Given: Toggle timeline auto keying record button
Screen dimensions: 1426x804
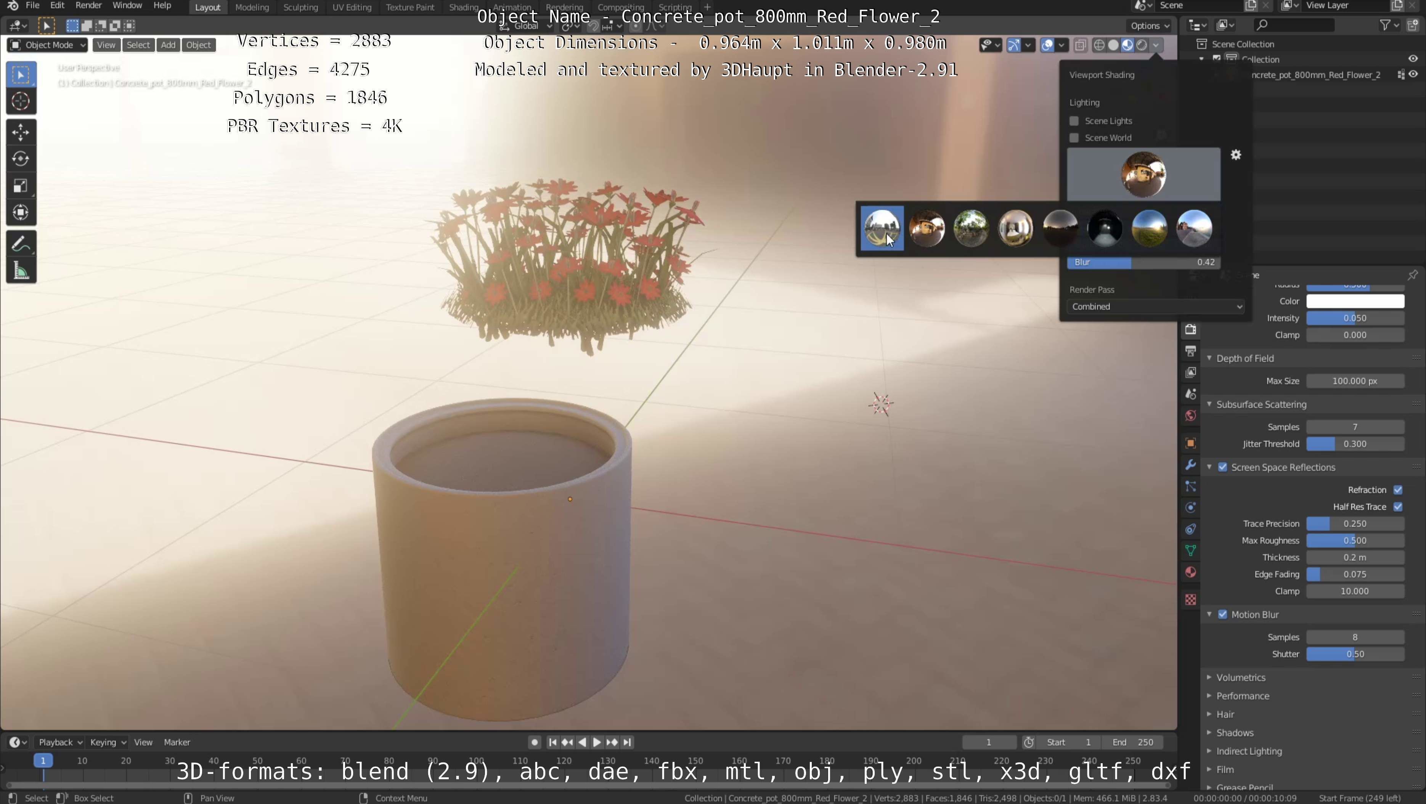Looking at the screenshot, I should (534, 743).
